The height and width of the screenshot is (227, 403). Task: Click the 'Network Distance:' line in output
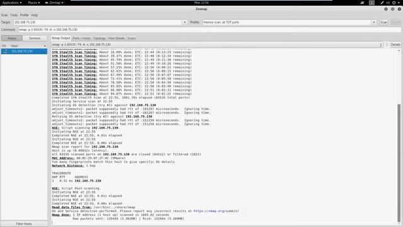74,166
